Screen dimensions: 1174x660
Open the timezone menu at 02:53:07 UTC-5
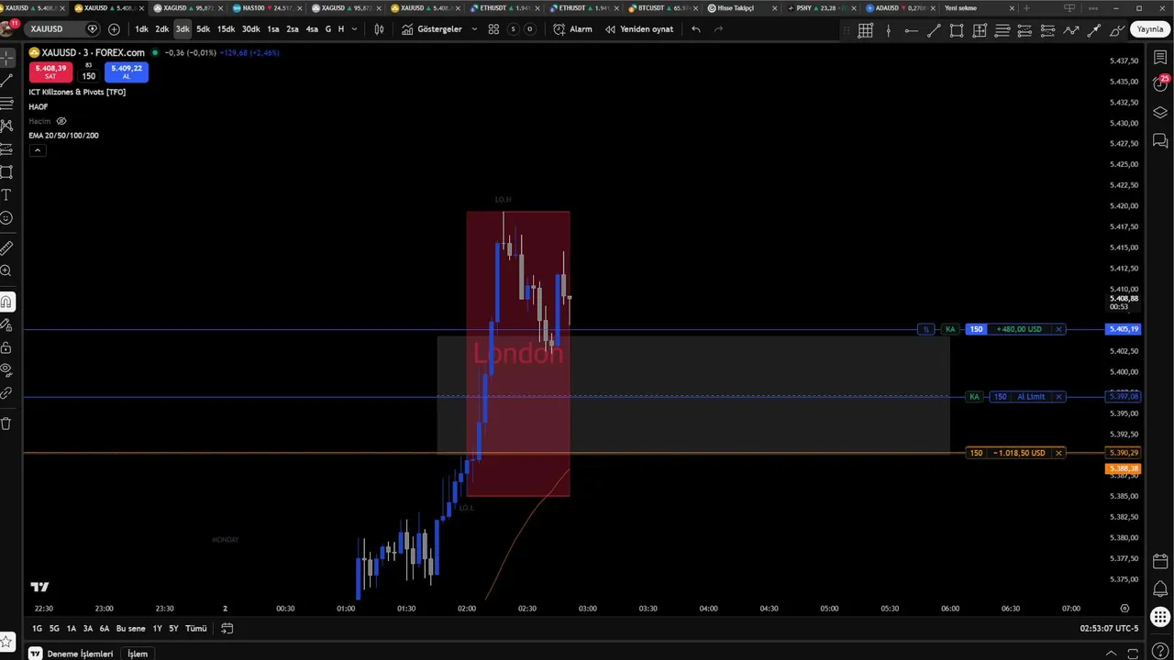[1109, 629]
